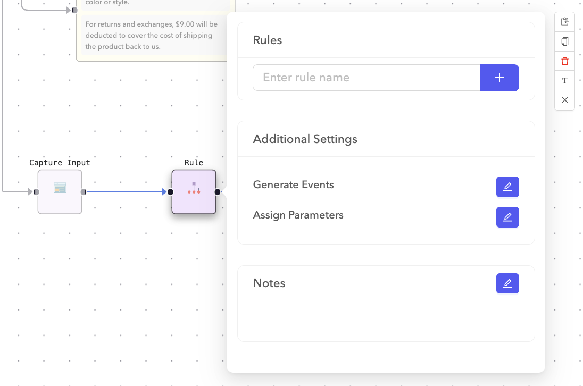Select the blue connector arrow between nodes
Image resolution: width=583 pixels, height=386 pixels.
click(125, 192)
